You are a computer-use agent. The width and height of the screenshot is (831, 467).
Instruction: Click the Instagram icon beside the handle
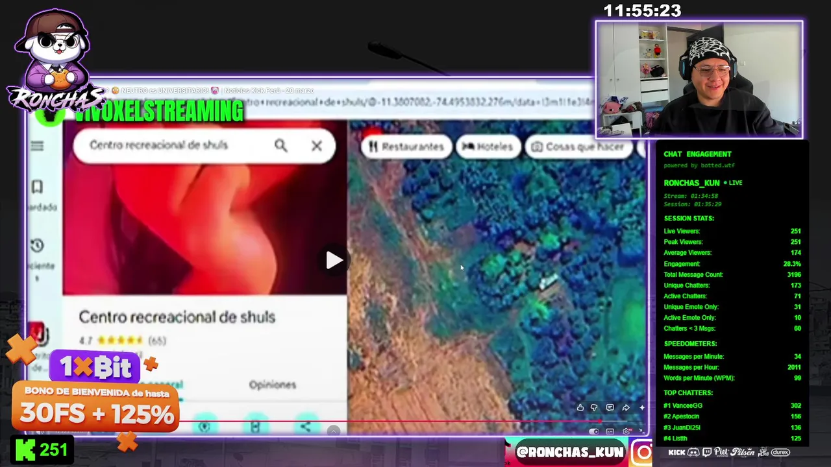[x=642, y=452]
